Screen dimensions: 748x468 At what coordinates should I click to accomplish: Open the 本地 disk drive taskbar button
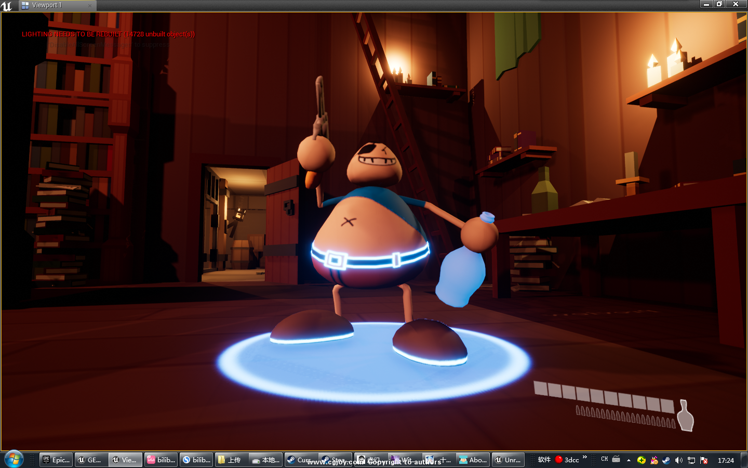click(x=266, y=460)
